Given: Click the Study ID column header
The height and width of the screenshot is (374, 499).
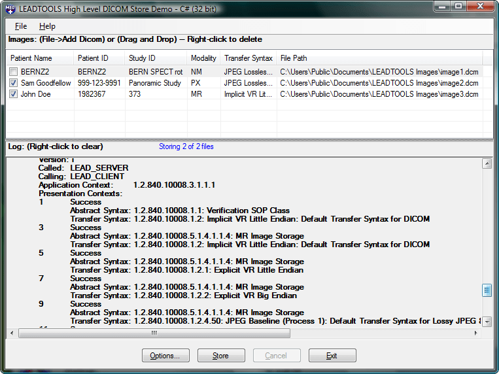Looking at the screenshot, I should click(156, 58).
